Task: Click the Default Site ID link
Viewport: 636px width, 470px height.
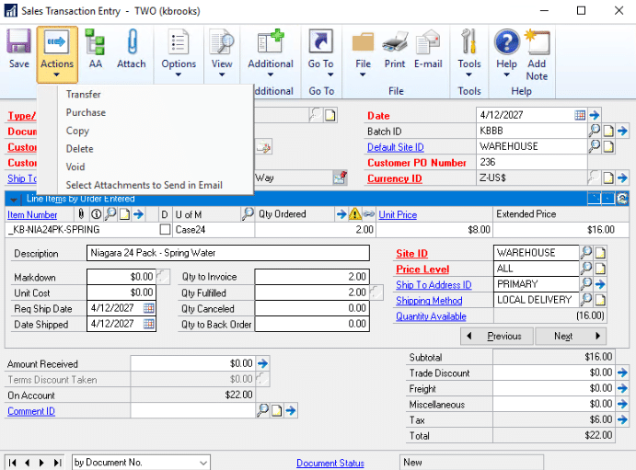Action: [x=396, y=147]
